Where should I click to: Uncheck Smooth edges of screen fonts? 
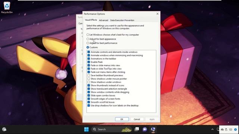click(x=89, y=99)
